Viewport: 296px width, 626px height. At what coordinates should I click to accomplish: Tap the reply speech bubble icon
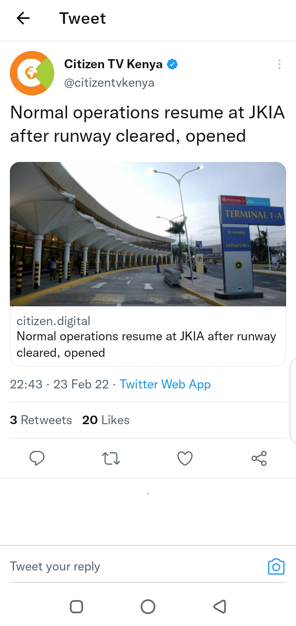coord(37,458)
